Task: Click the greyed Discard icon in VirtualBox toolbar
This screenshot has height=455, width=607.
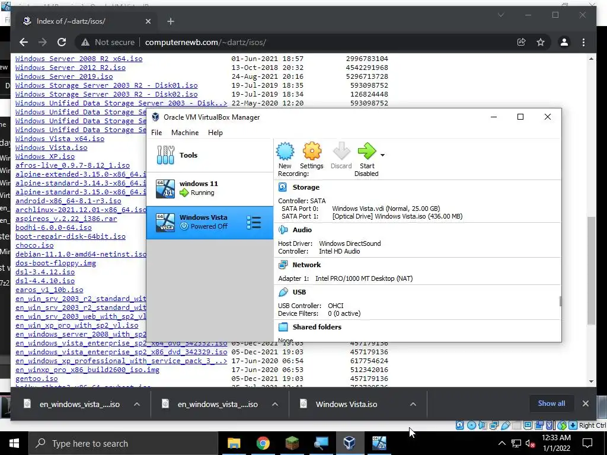Action: (x=341, y=151)
